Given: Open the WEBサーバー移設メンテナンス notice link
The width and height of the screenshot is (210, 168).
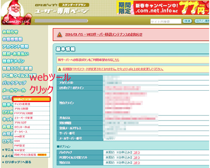Looking at the screenshot, I should tap(104, 34).
